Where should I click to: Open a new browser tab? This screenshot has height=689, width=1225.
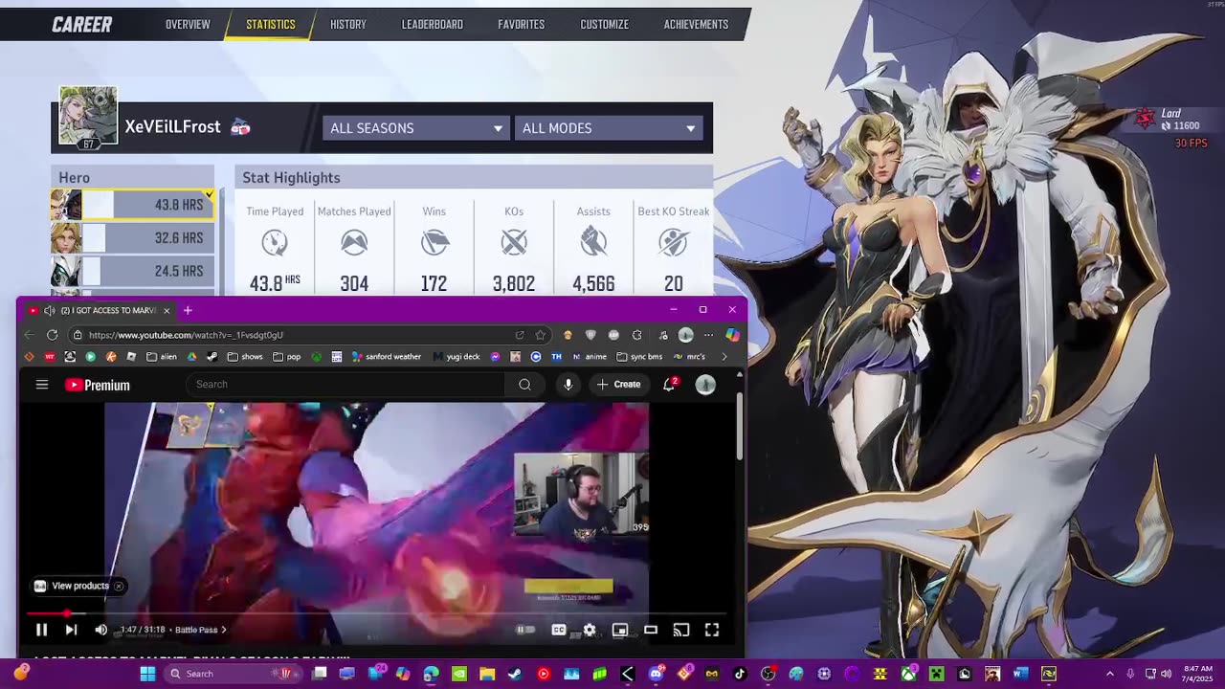[x=188, y=310]
